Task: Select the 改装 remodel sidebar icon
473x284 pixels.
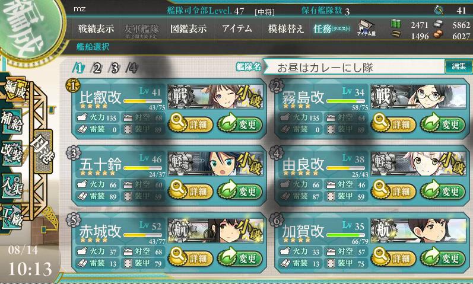Action: point(12,153)
